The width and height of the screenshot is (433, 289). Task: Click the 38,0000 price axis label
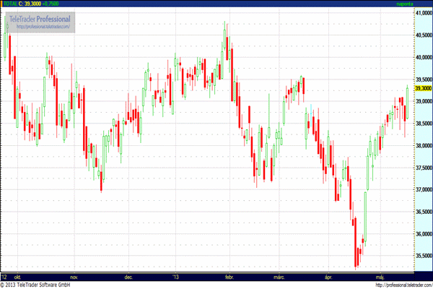point(422,146)
